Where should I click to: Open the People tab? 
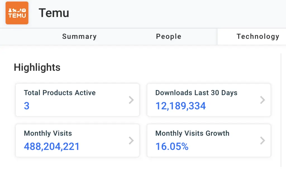pyautogui.click(x=168, y=37)
